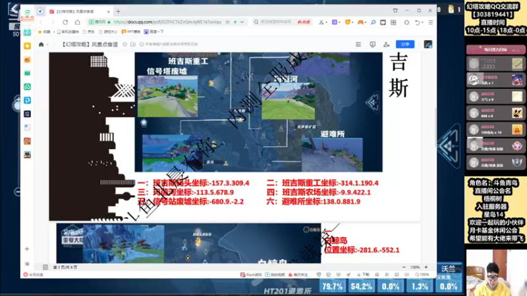The height and width of the screenshot is (296, 527).
Task: Click the undo restore-tab arrow icon
Action: click(x=418, y=22)
